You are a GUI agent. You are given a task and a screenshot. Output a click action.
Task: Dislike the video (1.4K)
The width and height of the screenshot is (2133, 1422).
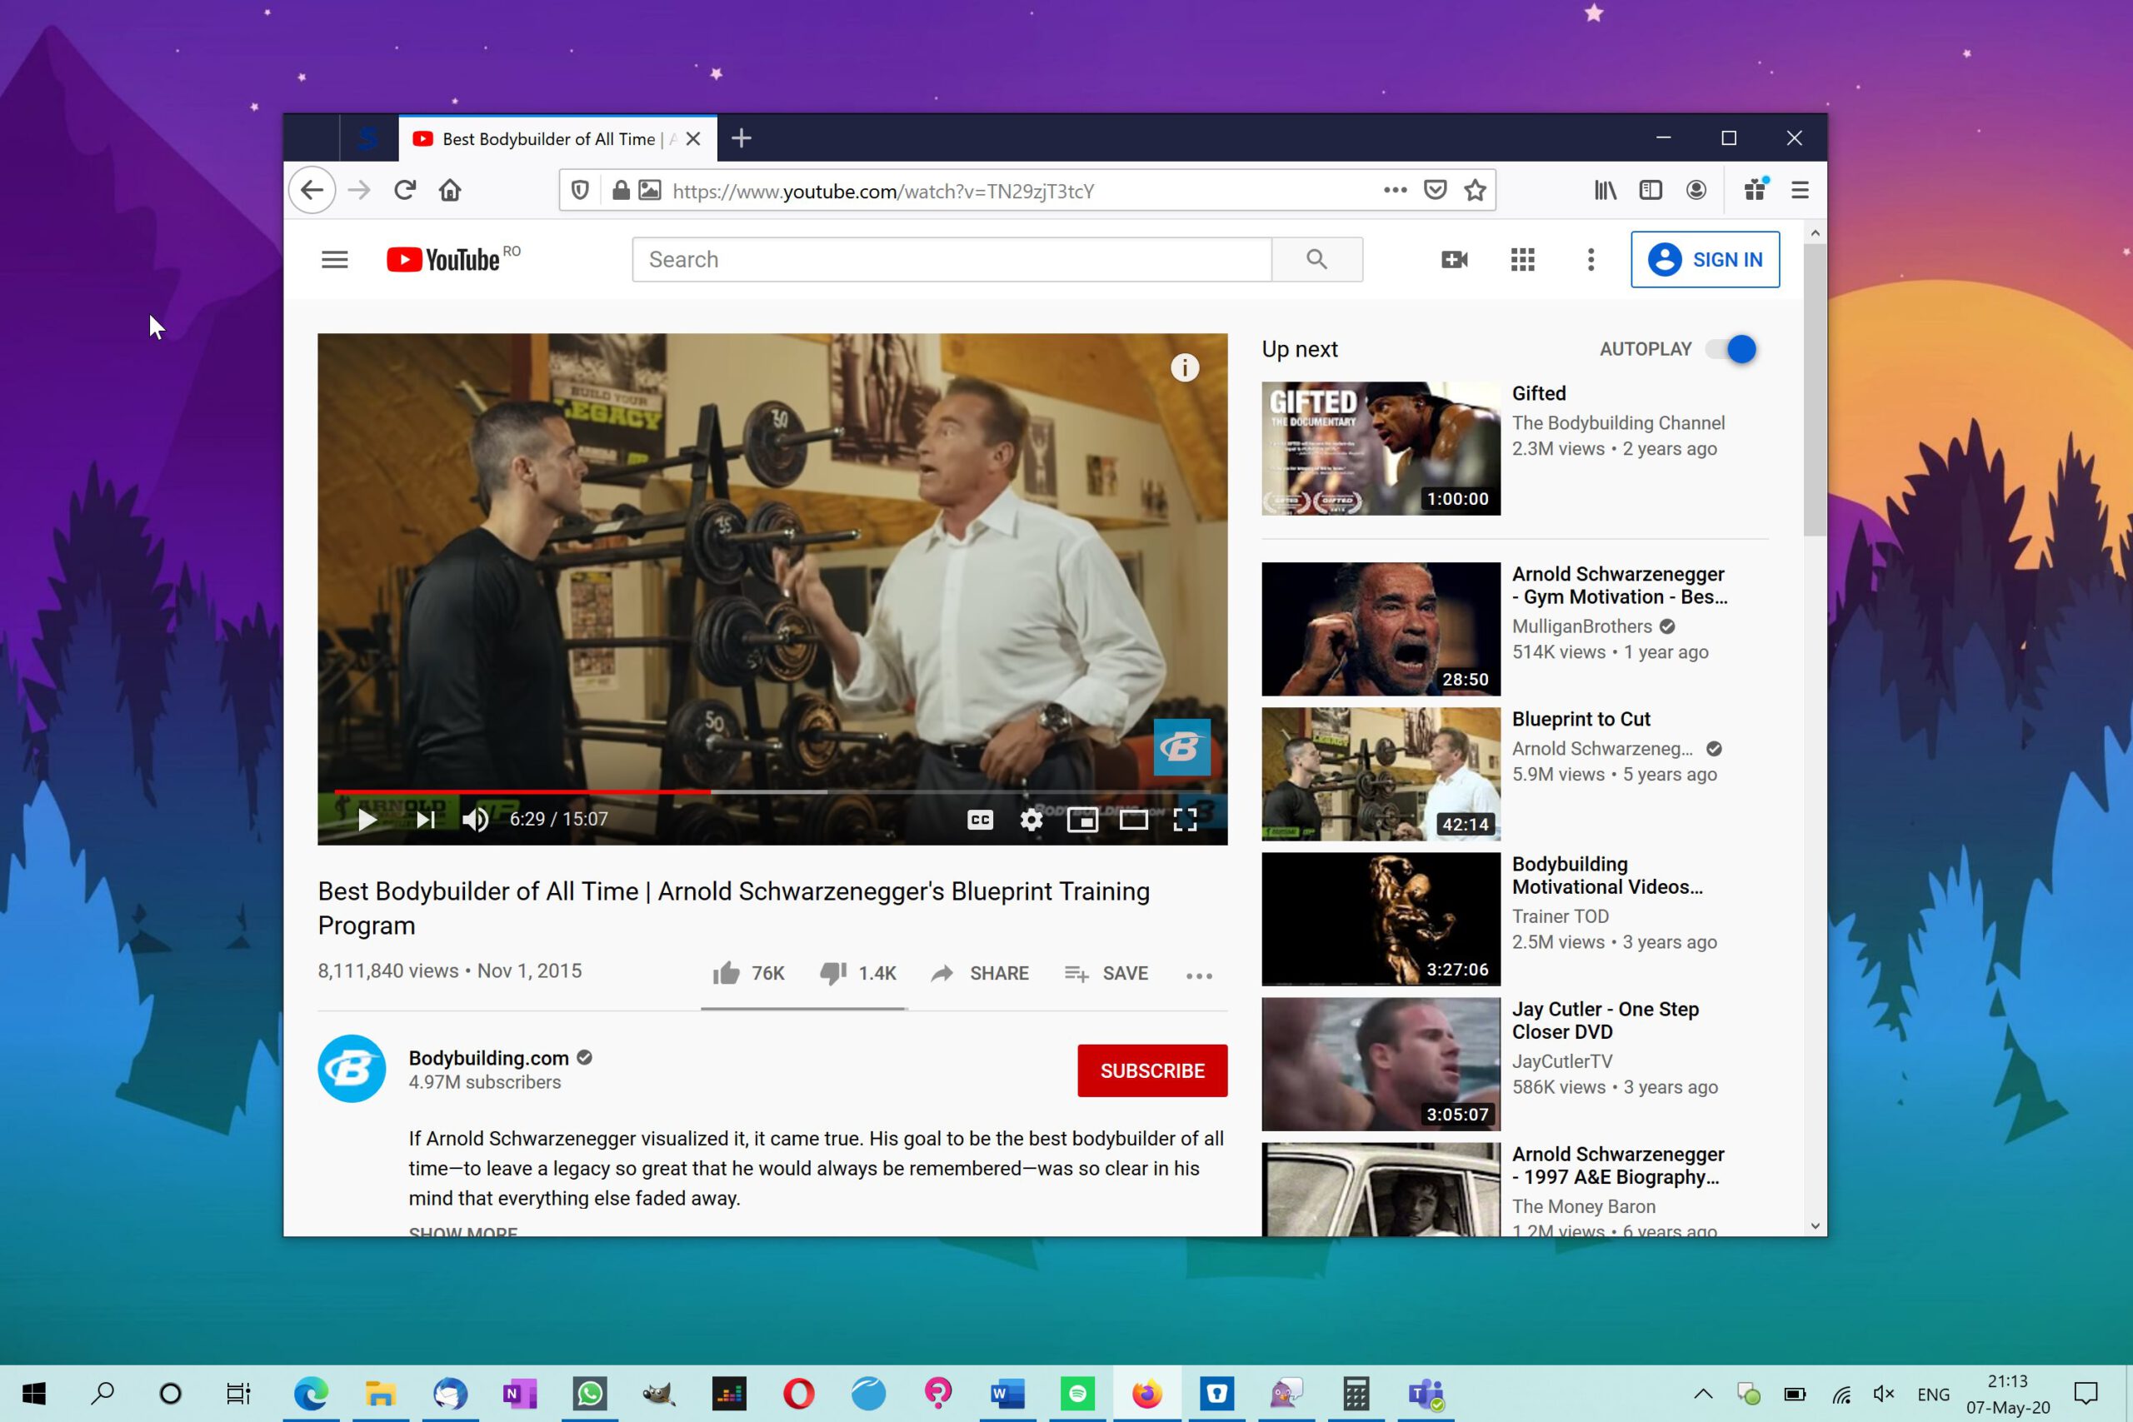point(857,973)
